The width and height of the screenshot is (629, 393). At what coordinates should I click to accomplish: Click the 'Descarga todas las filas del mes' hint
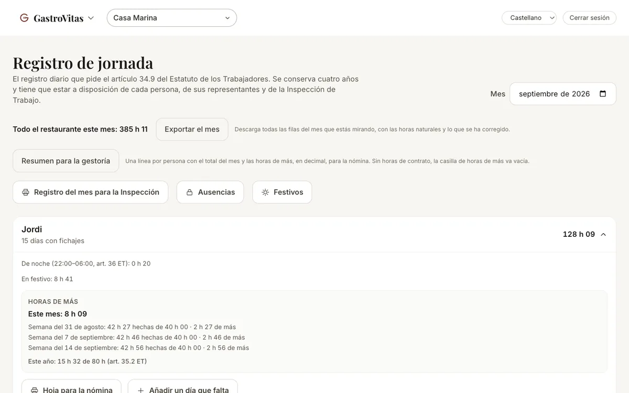point(372,129)
